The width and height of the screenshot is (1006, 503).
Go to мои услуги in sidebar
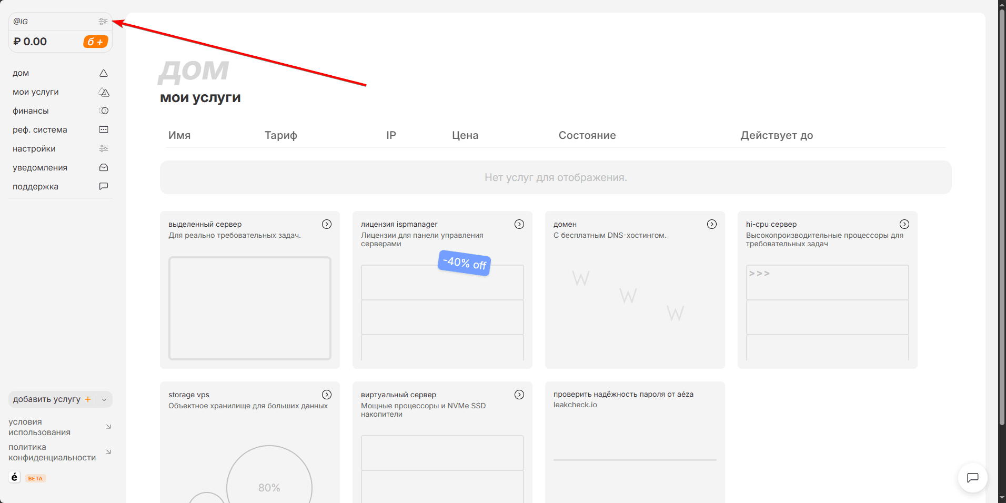click(x=36, y=92)
